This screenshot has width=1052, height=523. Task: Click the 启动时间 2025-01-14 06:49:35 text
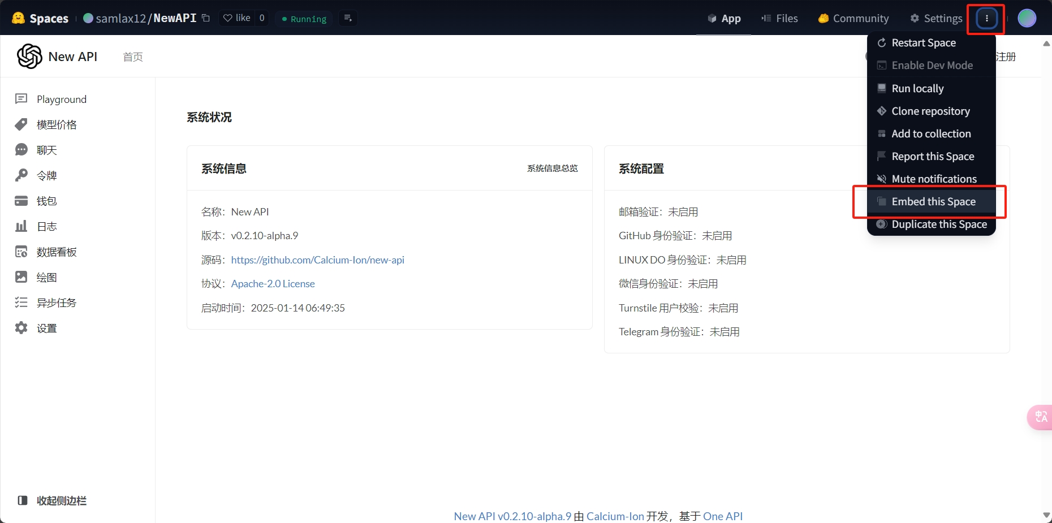[273, 308]
